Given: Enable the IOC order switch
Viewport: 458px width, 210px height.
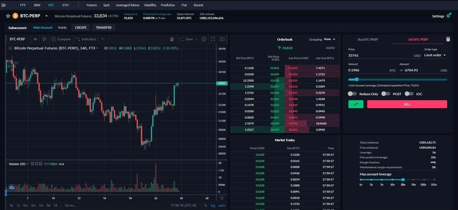Looking at the screenshot, I should pos(409,94).
